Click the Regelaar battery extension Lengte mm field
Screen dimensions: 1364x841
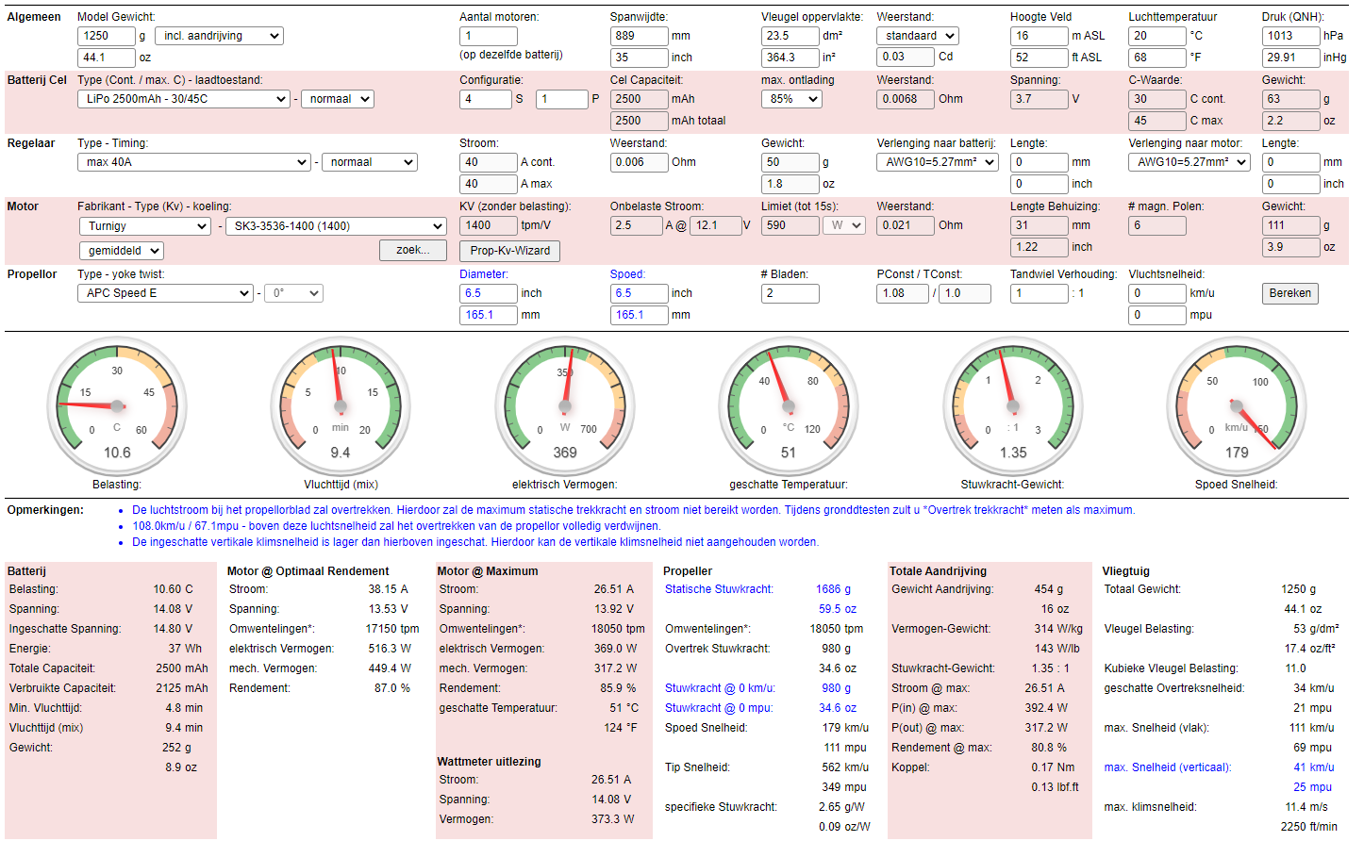[1039, 162]
